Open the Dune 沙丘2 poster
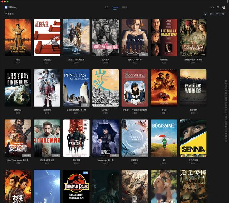 tap(164, 88)
